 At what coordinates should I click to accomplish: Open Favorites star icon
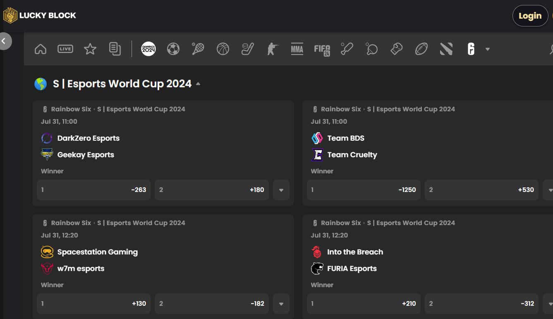pyautogui.click(x=90, y=49)
